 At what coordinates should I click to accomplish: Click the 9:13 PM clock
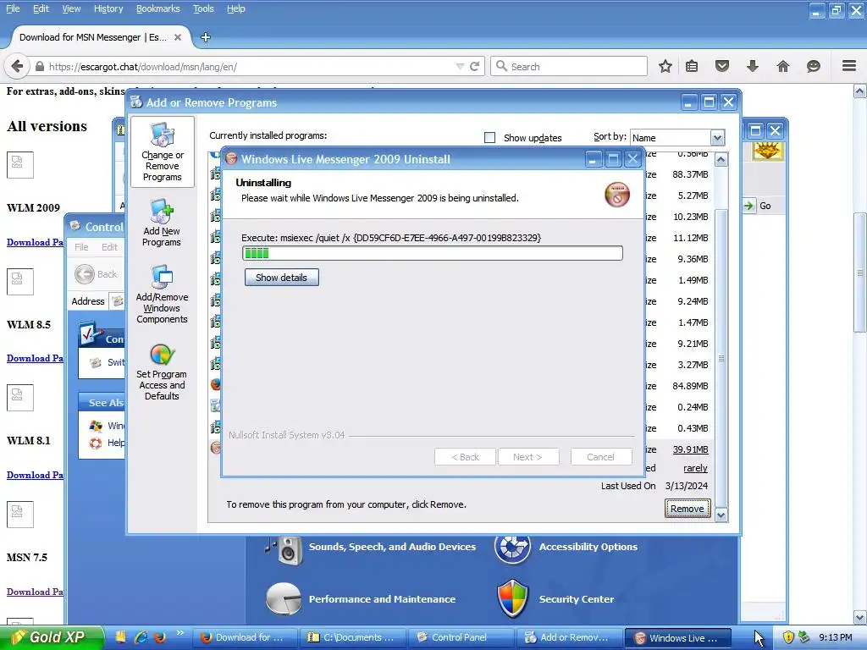[836, 637]
